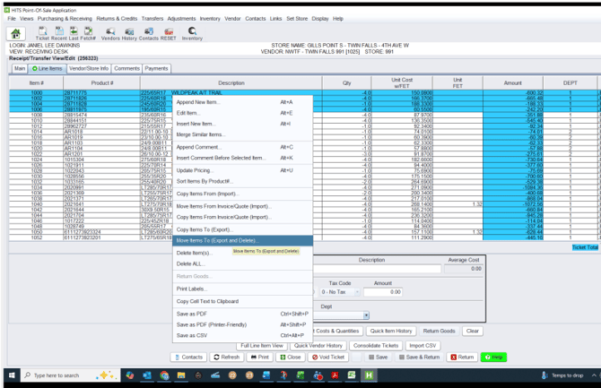Screen dimensions: 601x388
Task: Click the Temps to drop weather icon
Action: point(544,375)
